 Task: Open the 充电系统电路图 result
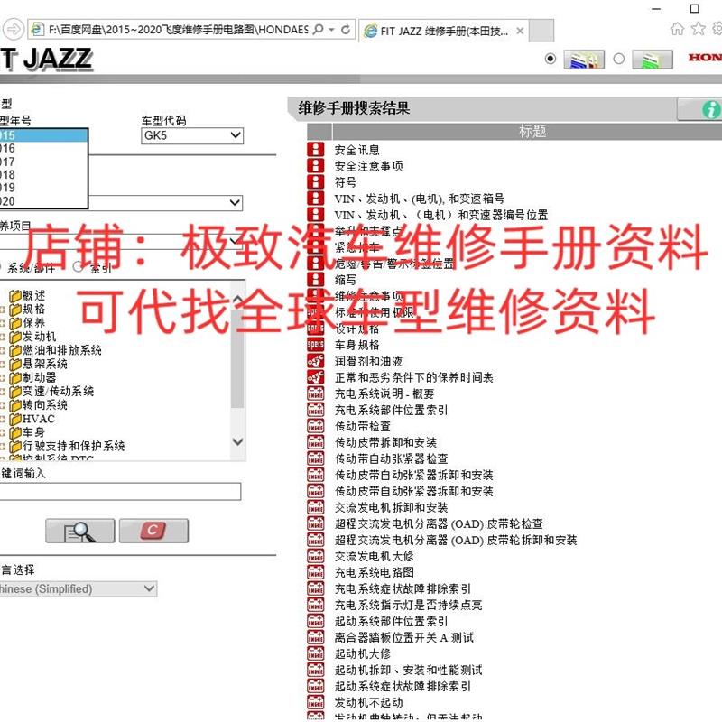(x=374, y=572)
